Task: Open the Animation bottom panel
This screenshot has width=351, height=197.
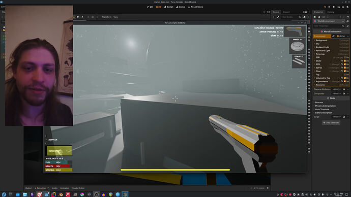Action: click(65, 188)
